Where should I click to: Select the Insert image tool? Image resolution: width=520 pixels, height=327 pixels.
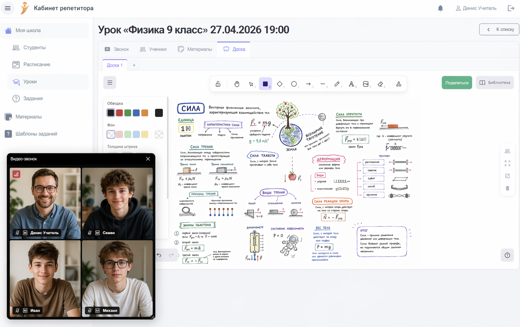pyautogui.click(x=366, y=84)
